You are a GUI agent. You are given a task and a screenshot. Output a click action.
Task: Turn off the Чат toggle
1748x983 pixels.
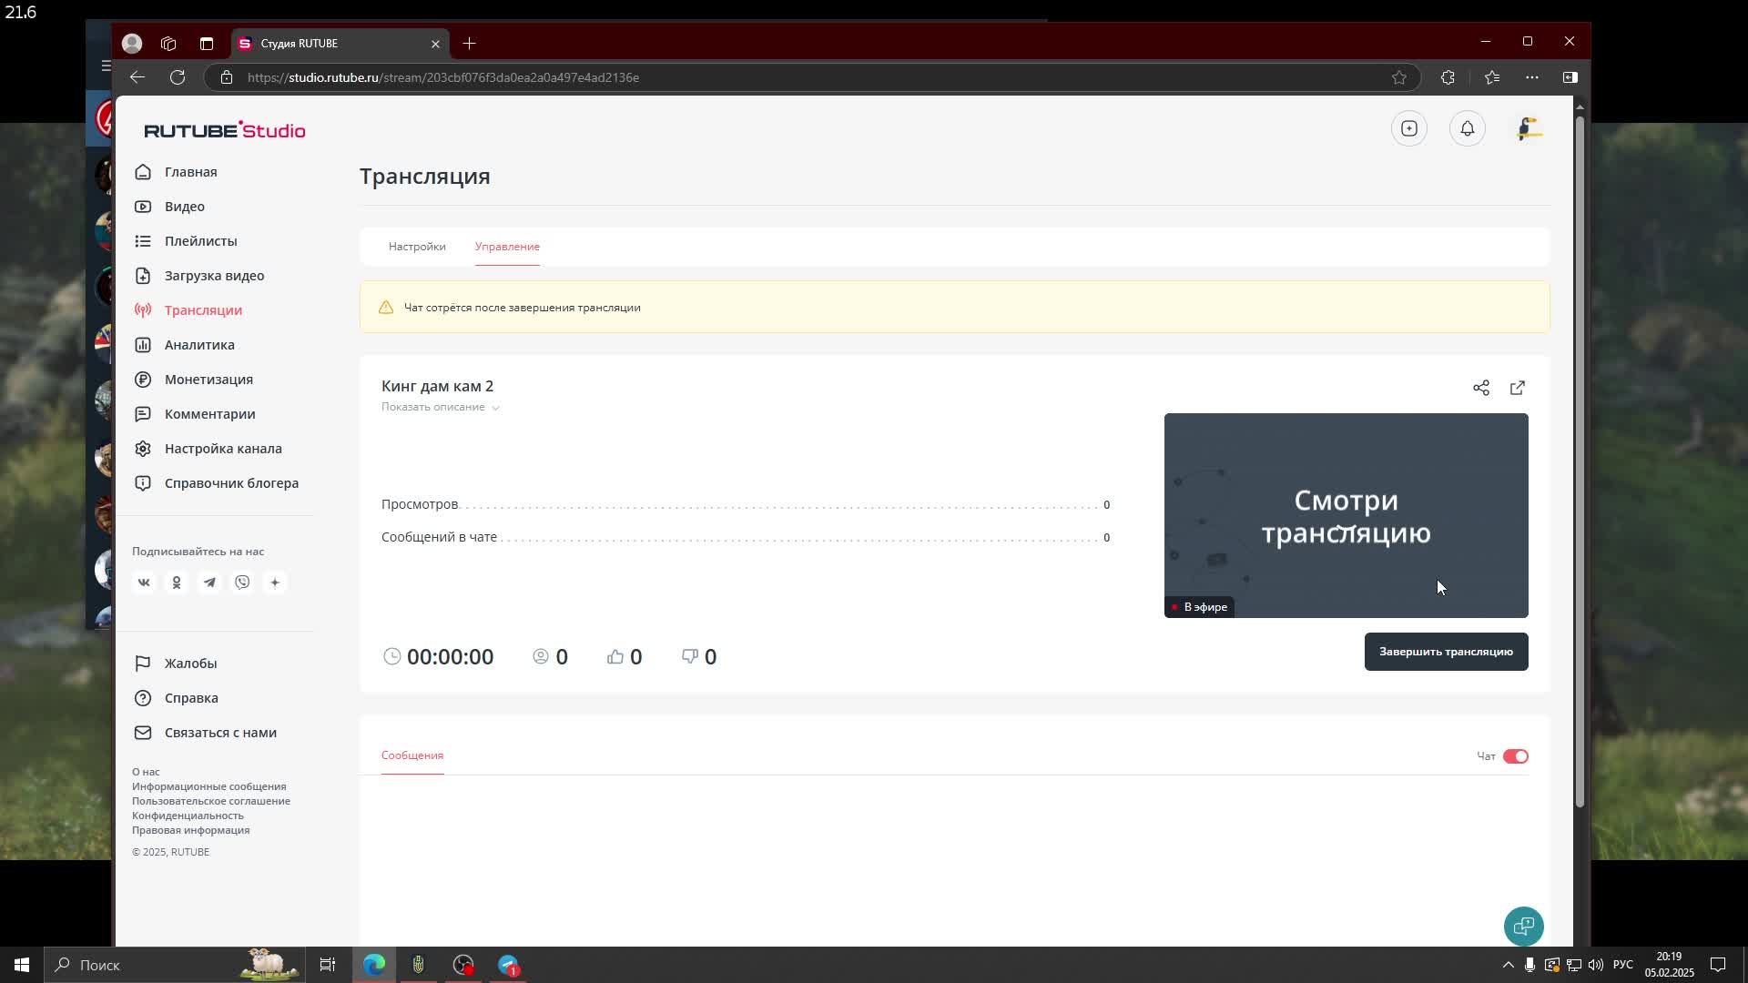point(1516,756)
